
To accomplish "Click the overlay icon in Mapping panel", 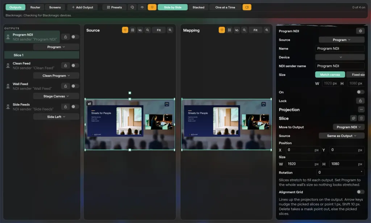I will [x=237, y=30].
